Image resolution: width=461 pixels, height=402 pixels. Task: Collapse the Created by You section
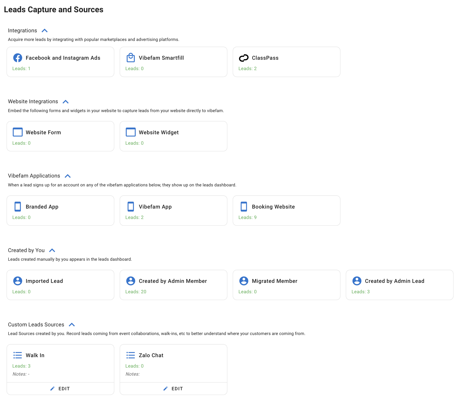point(52,251)
